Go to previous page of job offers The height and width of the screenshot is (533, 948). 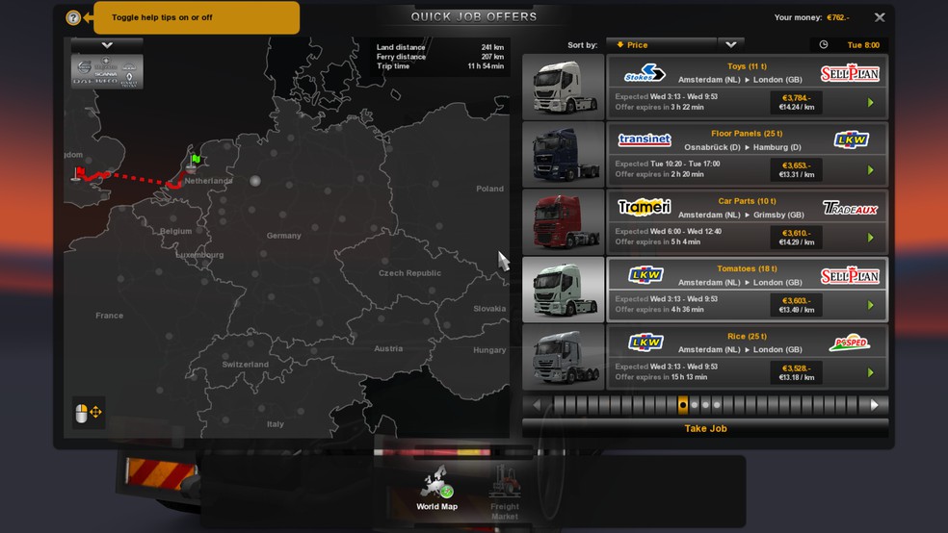[x=537, y=405]
